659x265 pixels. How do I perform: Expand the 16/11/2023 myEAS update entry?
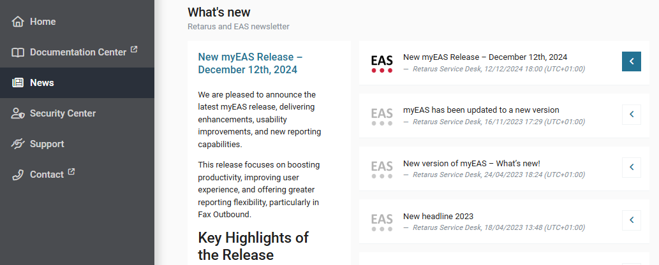point(631,114)
